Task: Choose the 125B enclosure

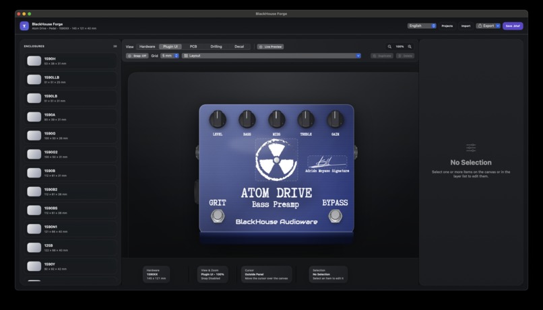Action: [70, 247]
